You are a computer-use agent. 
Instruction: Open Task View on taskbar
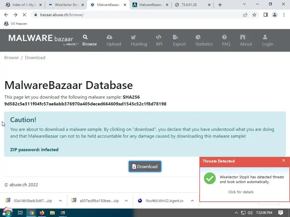click(x=20, y=213)
